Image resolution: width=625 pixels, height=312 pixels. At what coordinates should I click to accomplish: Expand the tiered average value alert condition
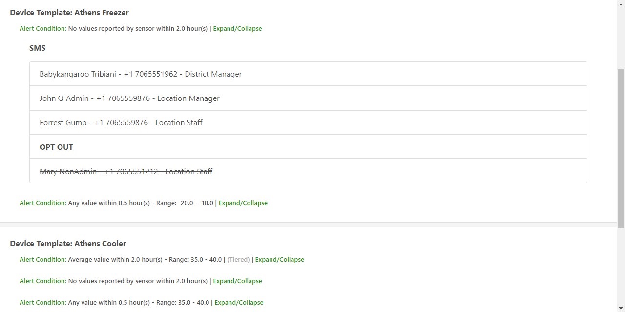tap(279, 259)
